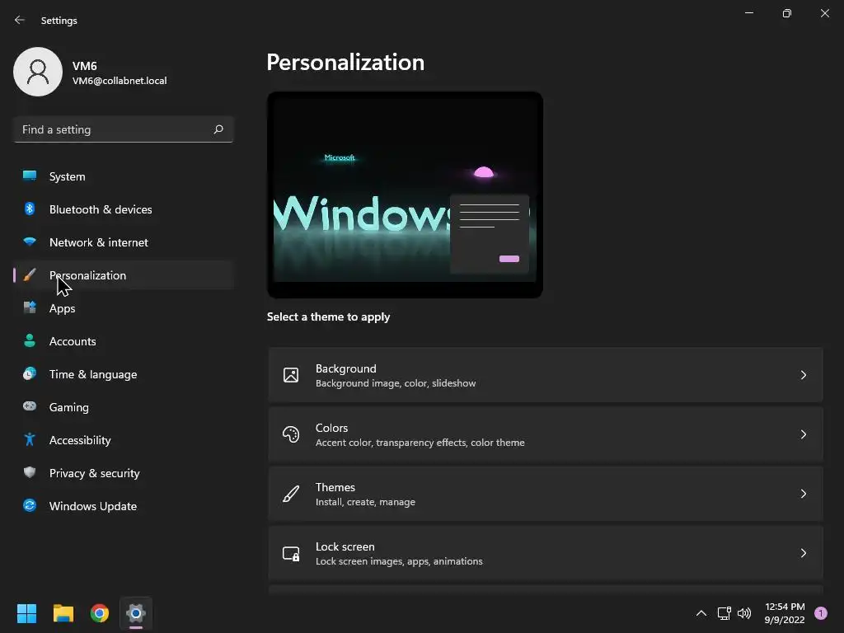Open Bluetooth & devices category
844x633 pixels.
point(124,209)
